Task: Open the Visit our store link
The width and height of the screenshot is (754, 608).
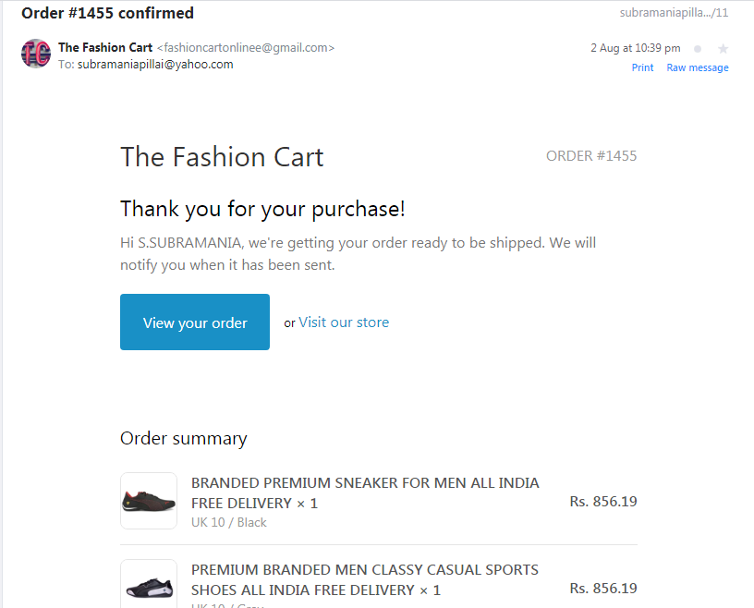Action: point(344,322)
